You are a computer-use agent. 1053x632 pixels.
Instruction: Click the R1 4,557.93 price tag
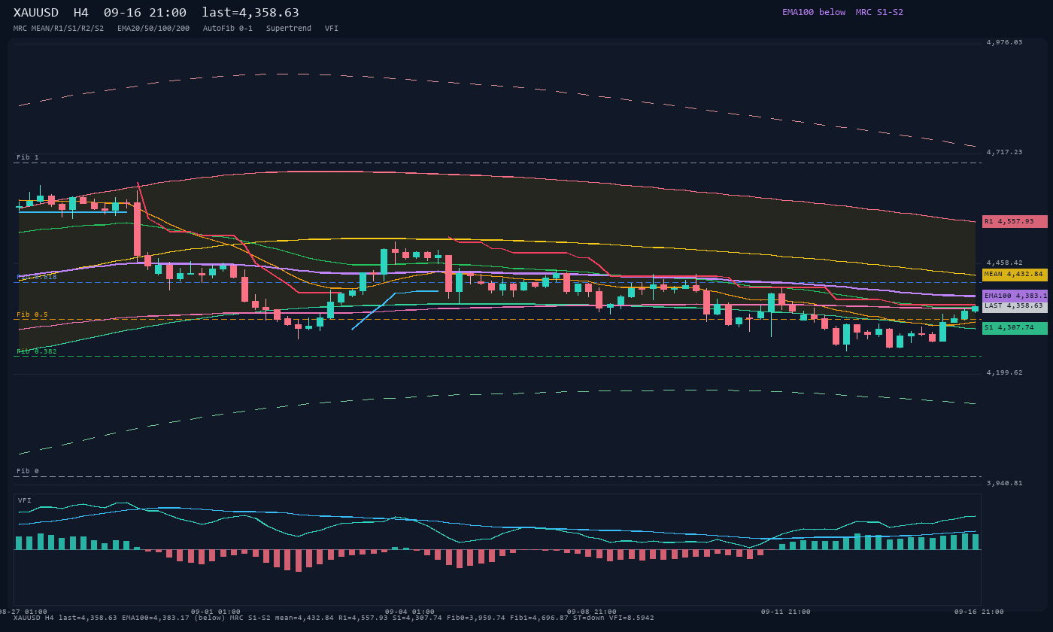pos(1015,221)
